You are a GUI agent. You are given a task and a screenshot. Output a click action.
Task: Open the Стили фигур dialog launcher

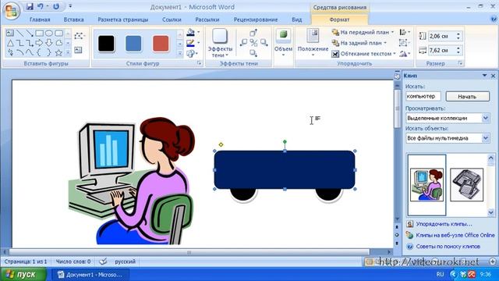[x=200, y=63]
